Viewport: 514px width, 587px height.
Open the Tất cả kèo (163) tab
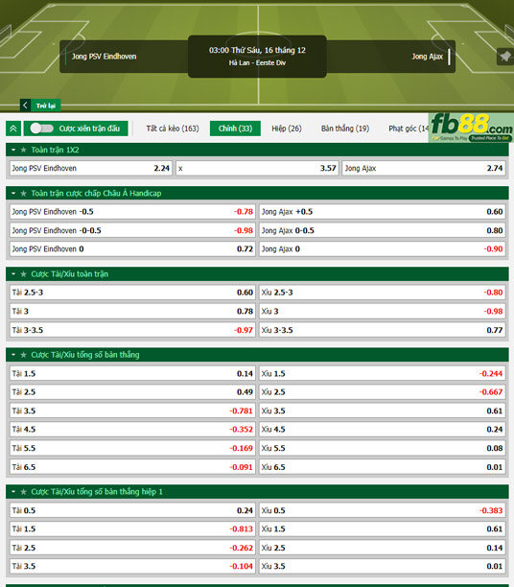(x=173, y=129)
